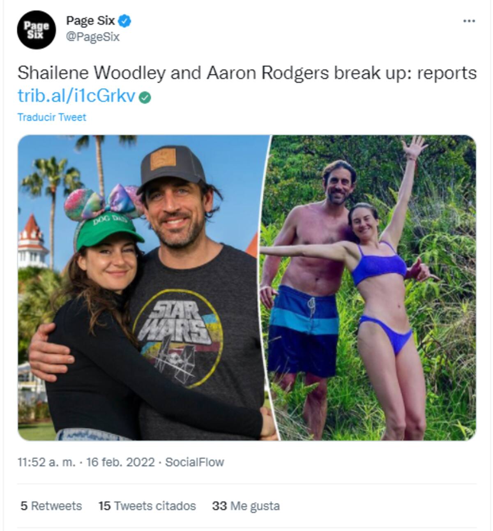The image size is (493, 531).
Task: Open the Page Six display name
Action: pyautogui.click(x=90, y=21)
